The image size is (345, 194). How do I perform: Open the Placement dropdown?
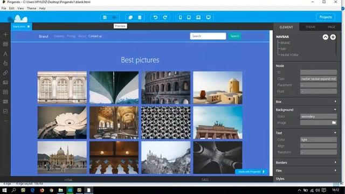coord(319,85)
